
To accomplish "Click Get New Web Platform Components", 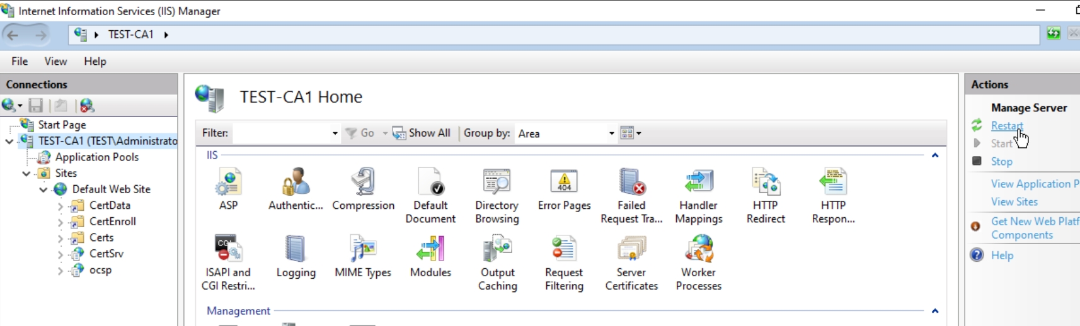I will point(1035,228).
